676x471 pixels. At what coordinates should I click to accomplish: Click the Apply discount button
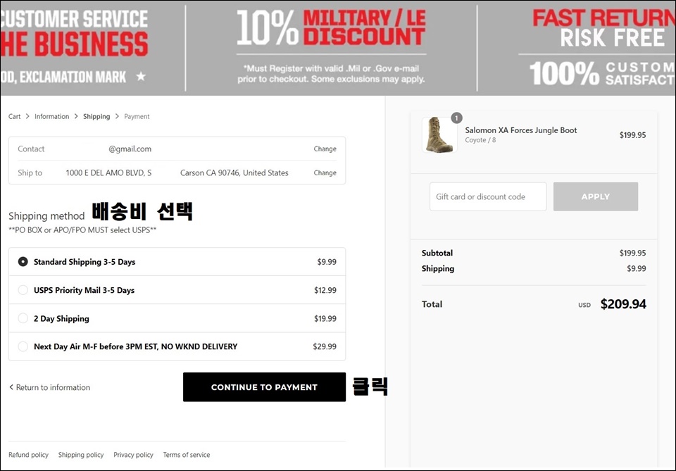(596, 196)
